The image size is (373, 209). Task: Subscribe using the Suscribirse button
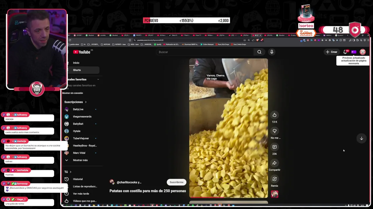point(177,182)
